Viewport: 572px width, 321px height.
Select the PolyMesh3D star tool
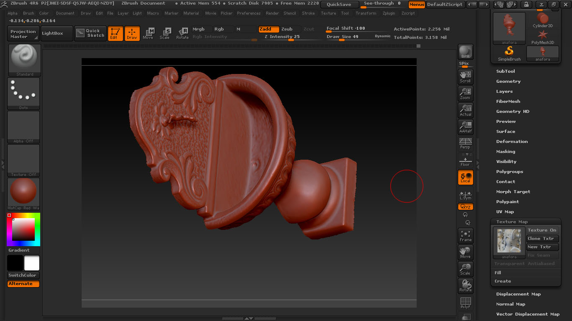[x=543, y=37]
